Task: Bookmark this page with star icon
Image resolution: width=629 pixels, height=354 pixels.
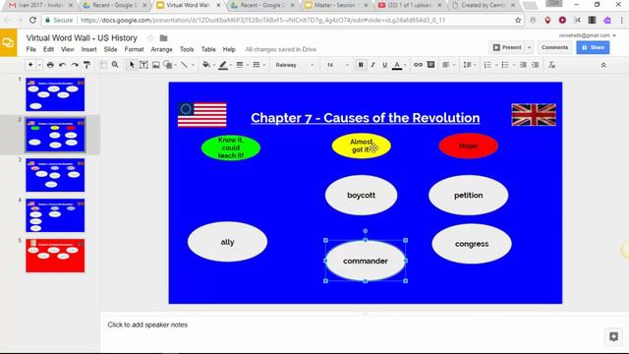Action: point(518,20)
